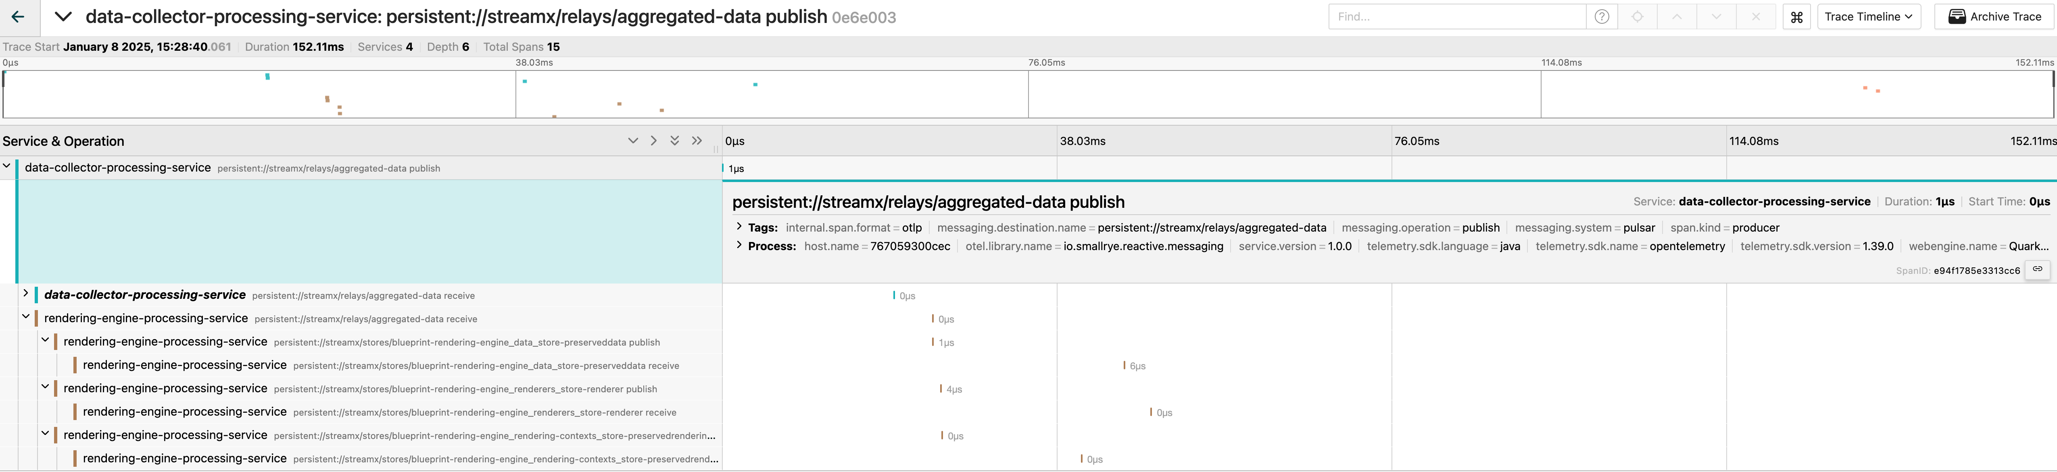Click the tag 'span.kind = producer'
This screenshot has width=2057, height=472.
click(x=1725, y=227)
